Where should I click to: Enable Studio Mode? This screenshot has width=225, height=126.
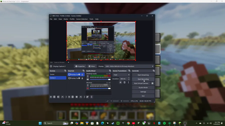tap(143, 88)
